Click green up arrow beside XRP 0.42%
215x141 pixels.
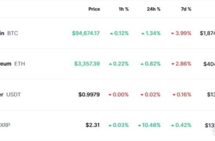(x=173, y=125)
